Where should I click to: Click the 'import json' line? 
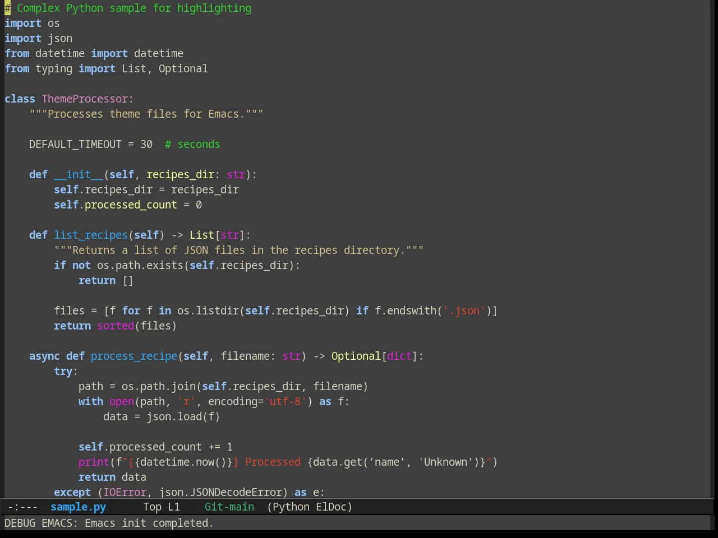point(38,39)
